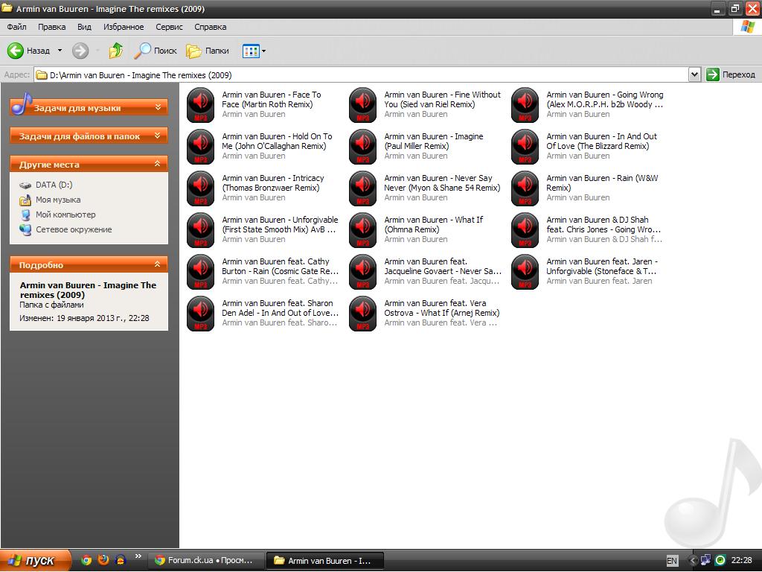This screenshot has width=762, height=572.
Task: Open the Поиск search tool
Action: pos(156,51)
